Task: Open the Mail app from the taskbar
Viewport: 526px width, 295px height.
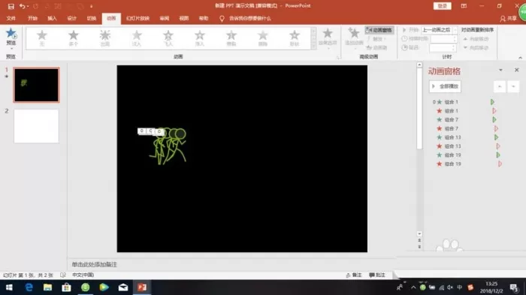Action: pos(123,287)
